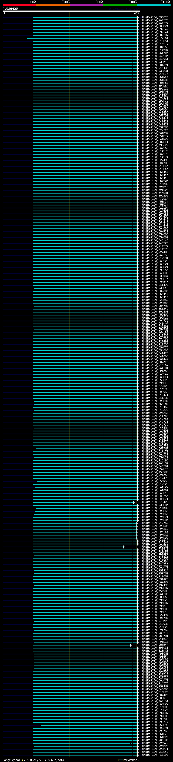This screenshot has width=173, height=762.
Task: Select label UniRef100_B9T0C1
Action: click(155, 648)
